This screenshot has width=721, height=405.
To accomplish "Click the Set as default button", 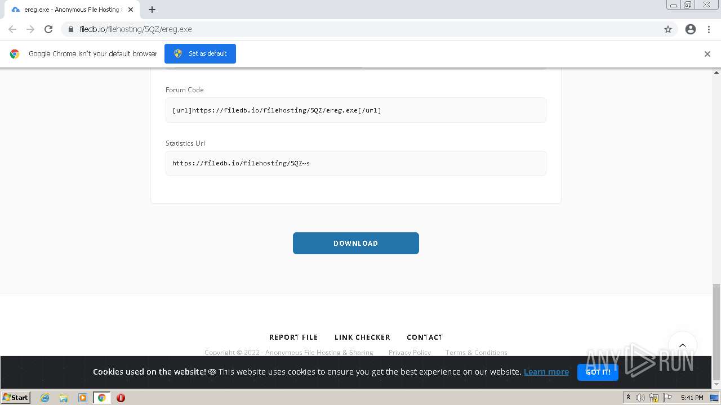I will click(x=200, y=53).
